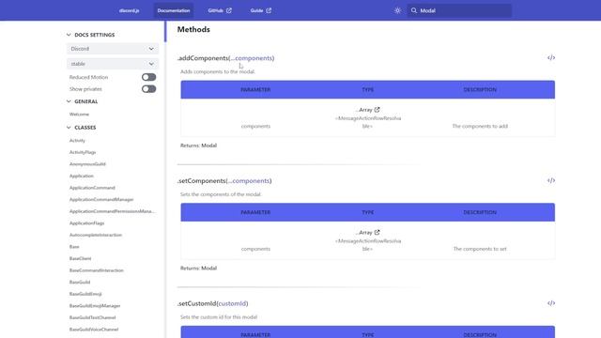View source of setComponents method
The height and width of the screenshot is (338, 601).
coord(551,180)
